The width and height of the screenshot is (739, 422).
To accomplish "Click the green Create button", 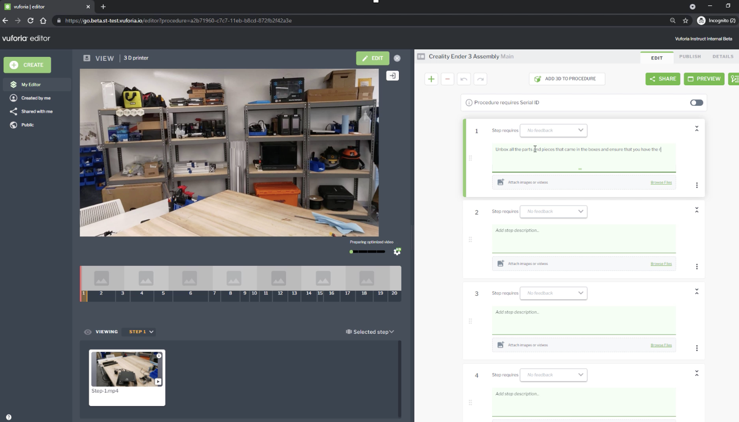I will pyautogui.click(x=27, y=65).
